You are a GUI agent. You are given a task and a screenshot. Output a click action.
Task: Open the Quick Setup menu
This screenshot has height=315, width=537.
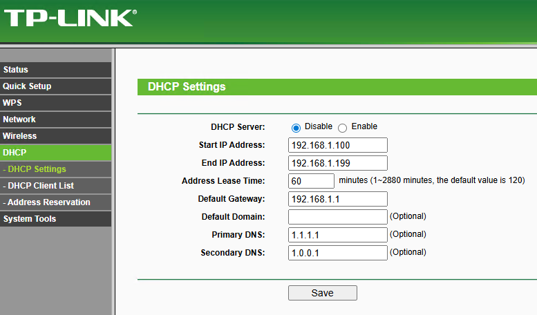click(x=55, y=86)
